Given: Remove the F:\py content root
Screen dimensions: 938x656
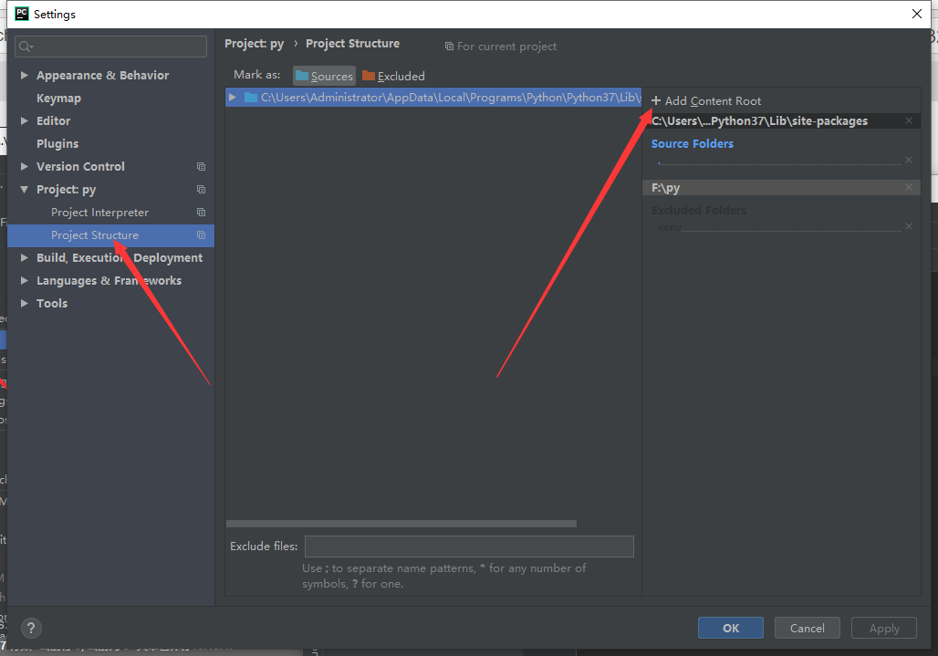Looking at the screenshot, I should click(909, 187).
